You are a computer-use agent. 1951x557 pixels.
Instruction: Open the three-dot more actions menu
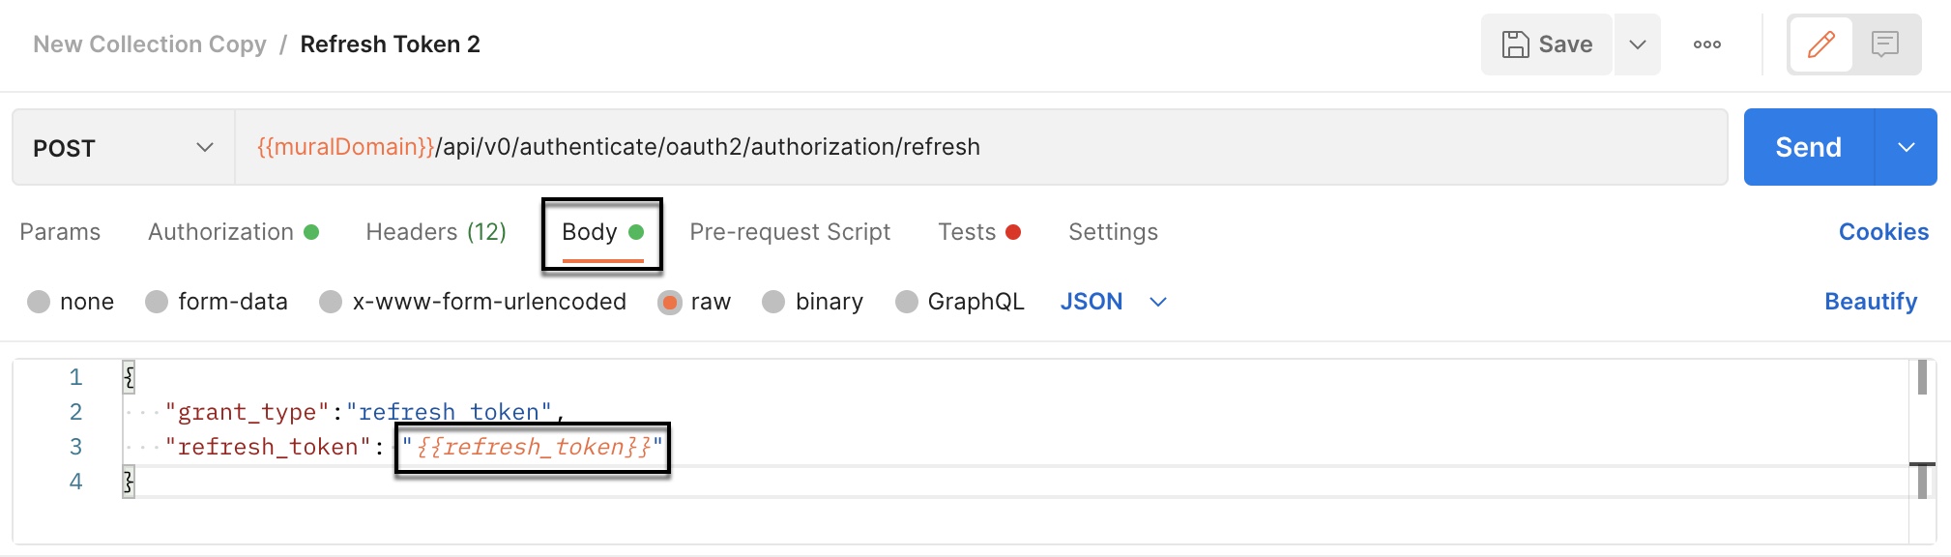click(1706, 44)
